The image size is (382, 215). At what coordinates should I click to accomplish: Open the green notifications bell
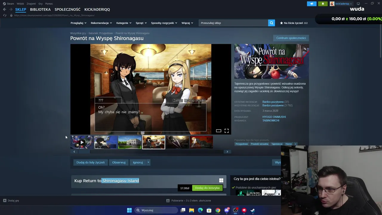click(323, 4)
